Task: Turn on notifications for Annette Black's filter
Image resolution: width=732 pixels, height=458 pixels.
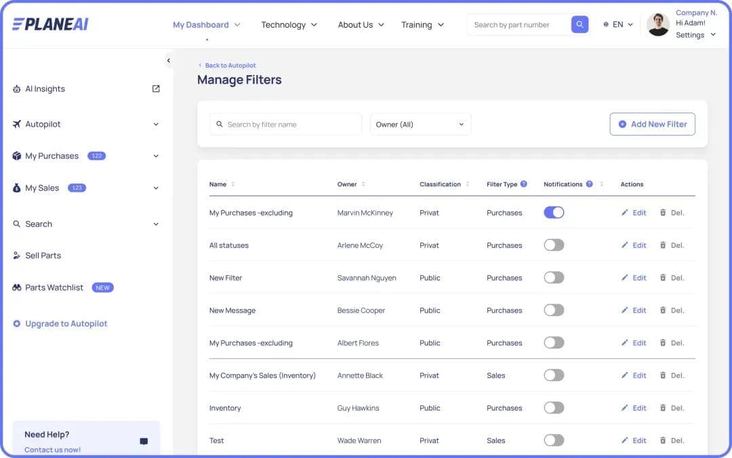Action: coord(554,375)
